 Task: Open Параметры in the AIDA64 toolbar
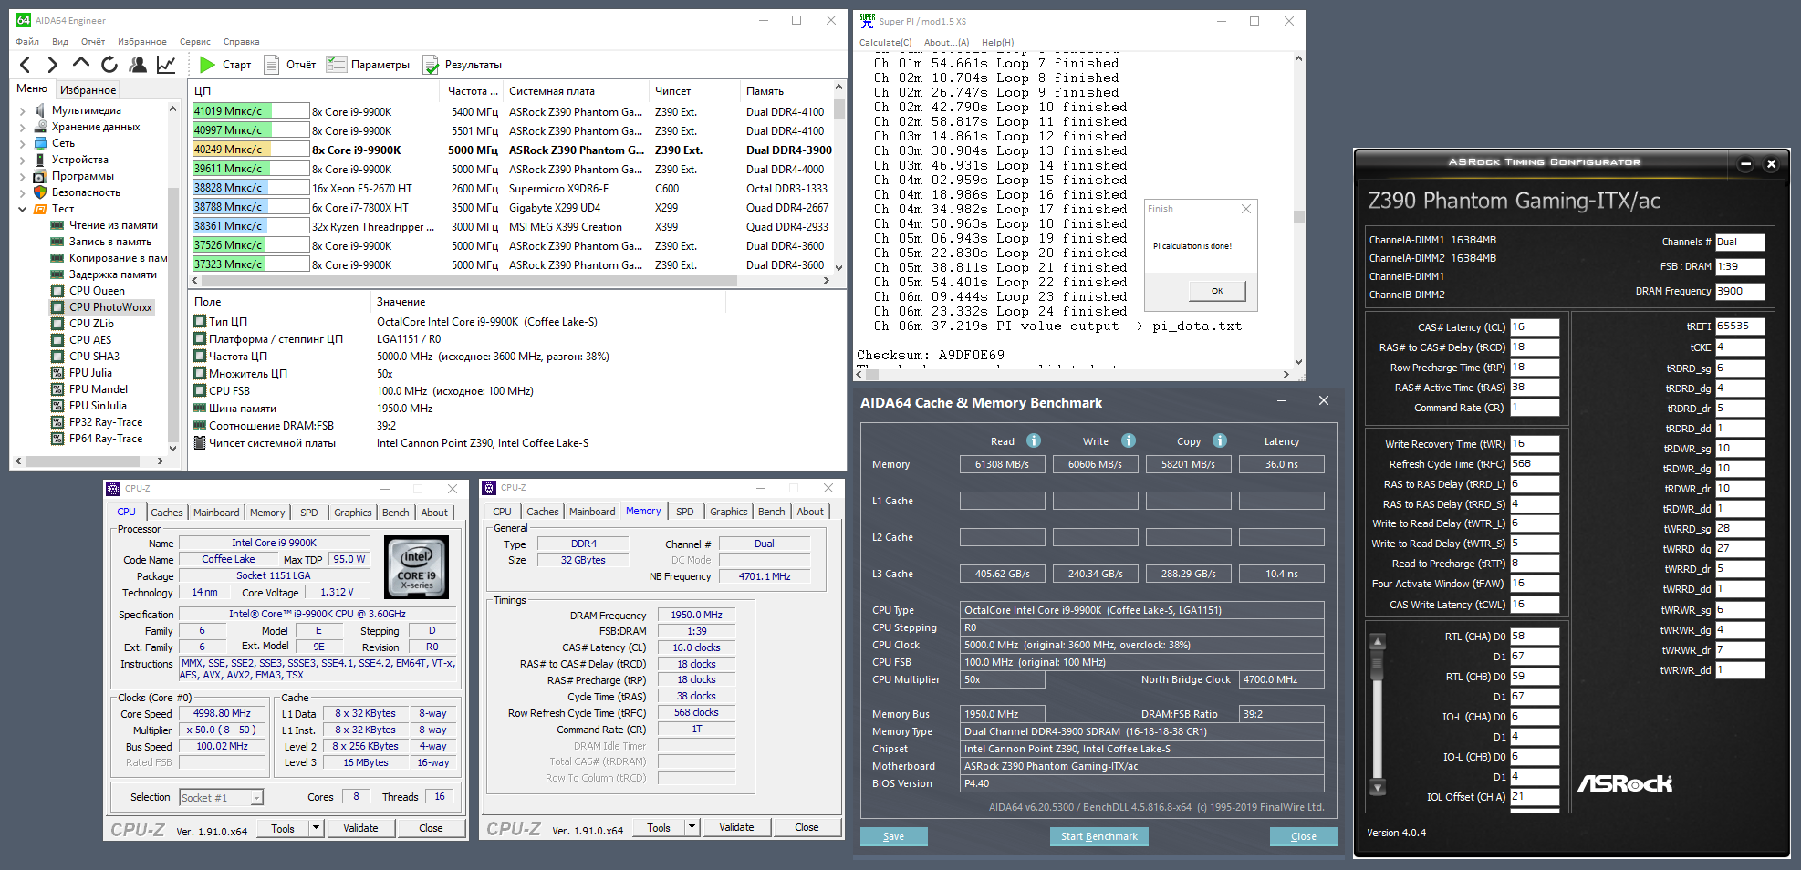click(369, 65)
